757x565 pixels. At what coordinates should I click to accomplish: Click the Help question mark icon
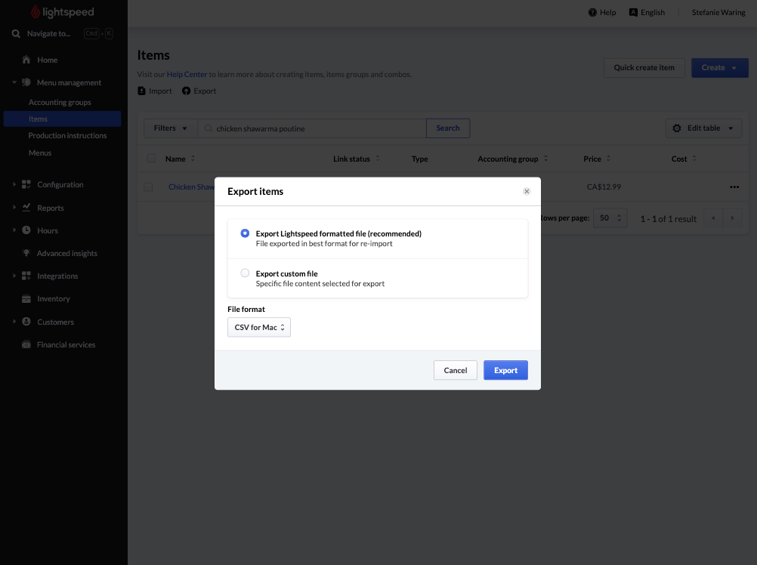(x=592, y=13)
